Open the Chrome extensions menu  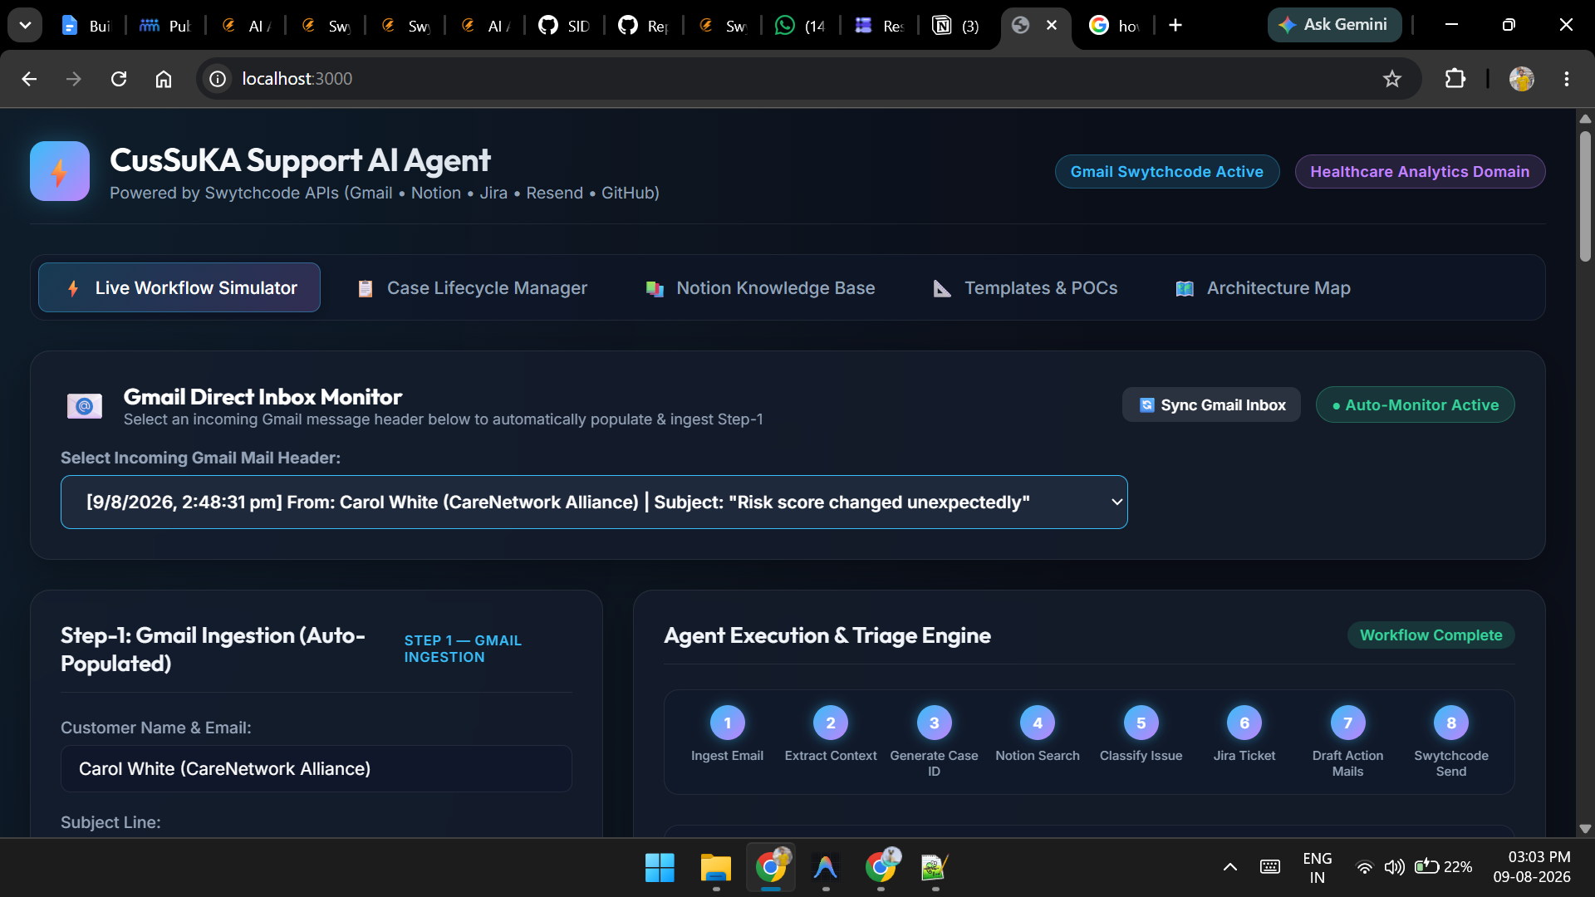[x=1455, y=79]
